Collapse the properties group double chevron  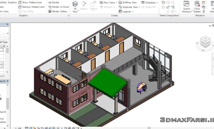point(4,46)
